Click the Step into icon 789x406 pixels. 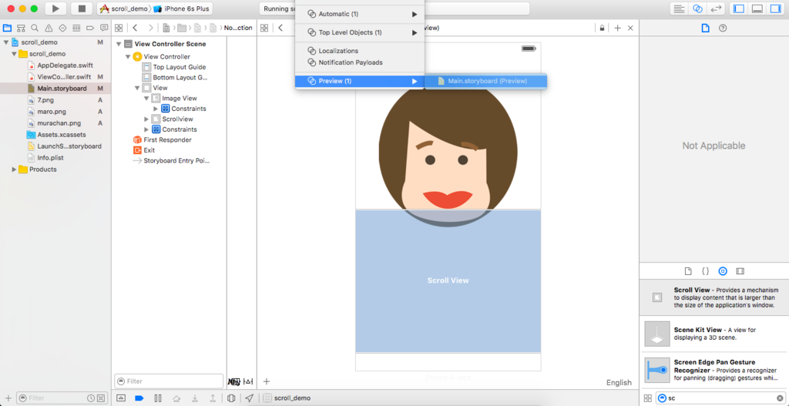(x=194, y=398)
